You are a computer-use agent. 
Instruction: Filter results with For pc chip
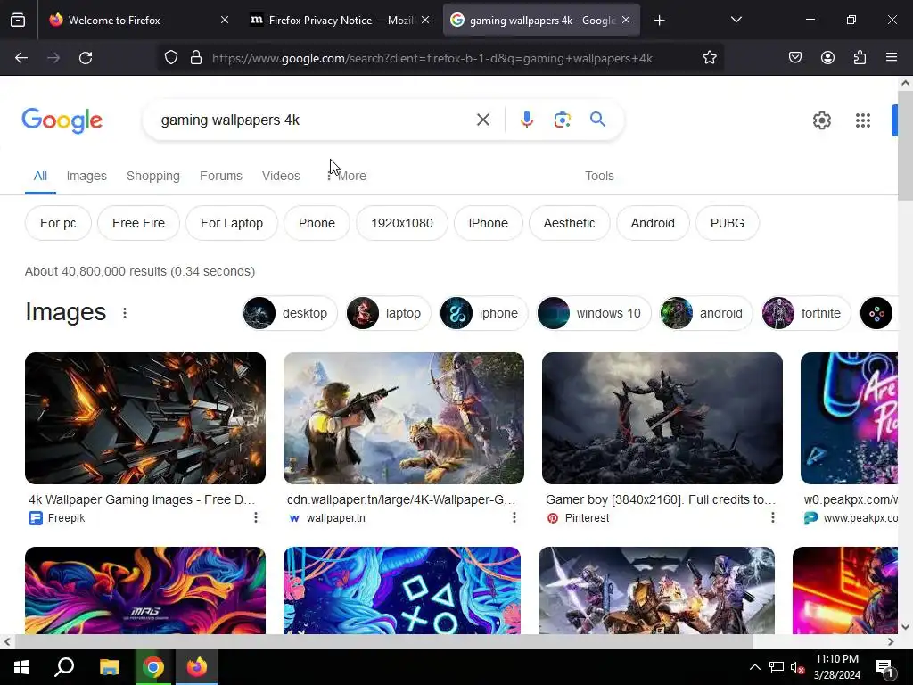pos(58,223)
